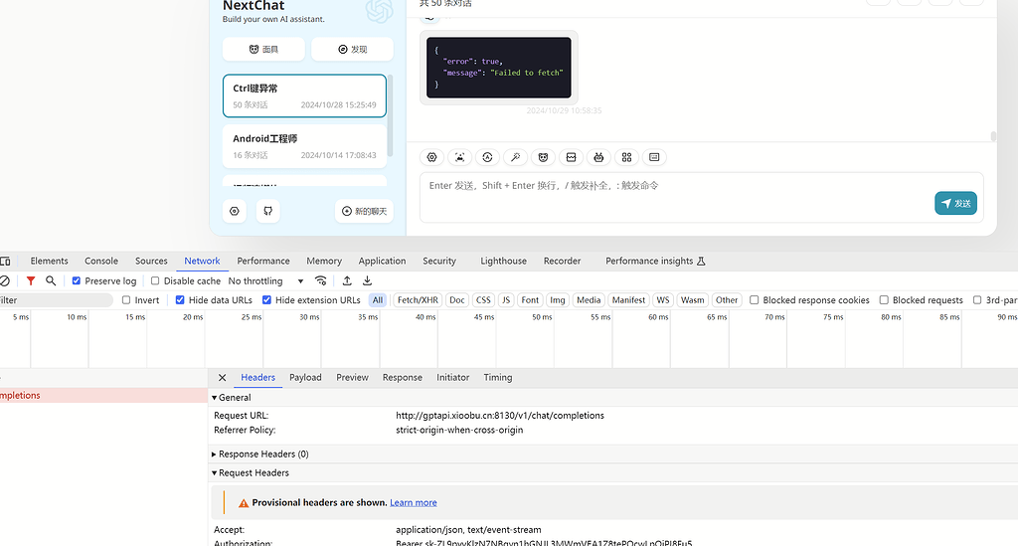
Task: Select the failed completions request row
Action: [x=103, y=396]
